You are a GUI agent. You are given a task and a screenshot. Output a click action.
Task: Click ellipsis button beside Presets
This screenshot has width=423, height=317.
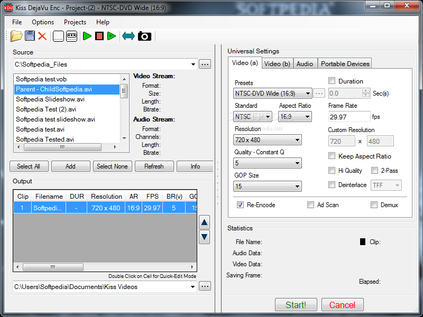click(x=319, y=94)
